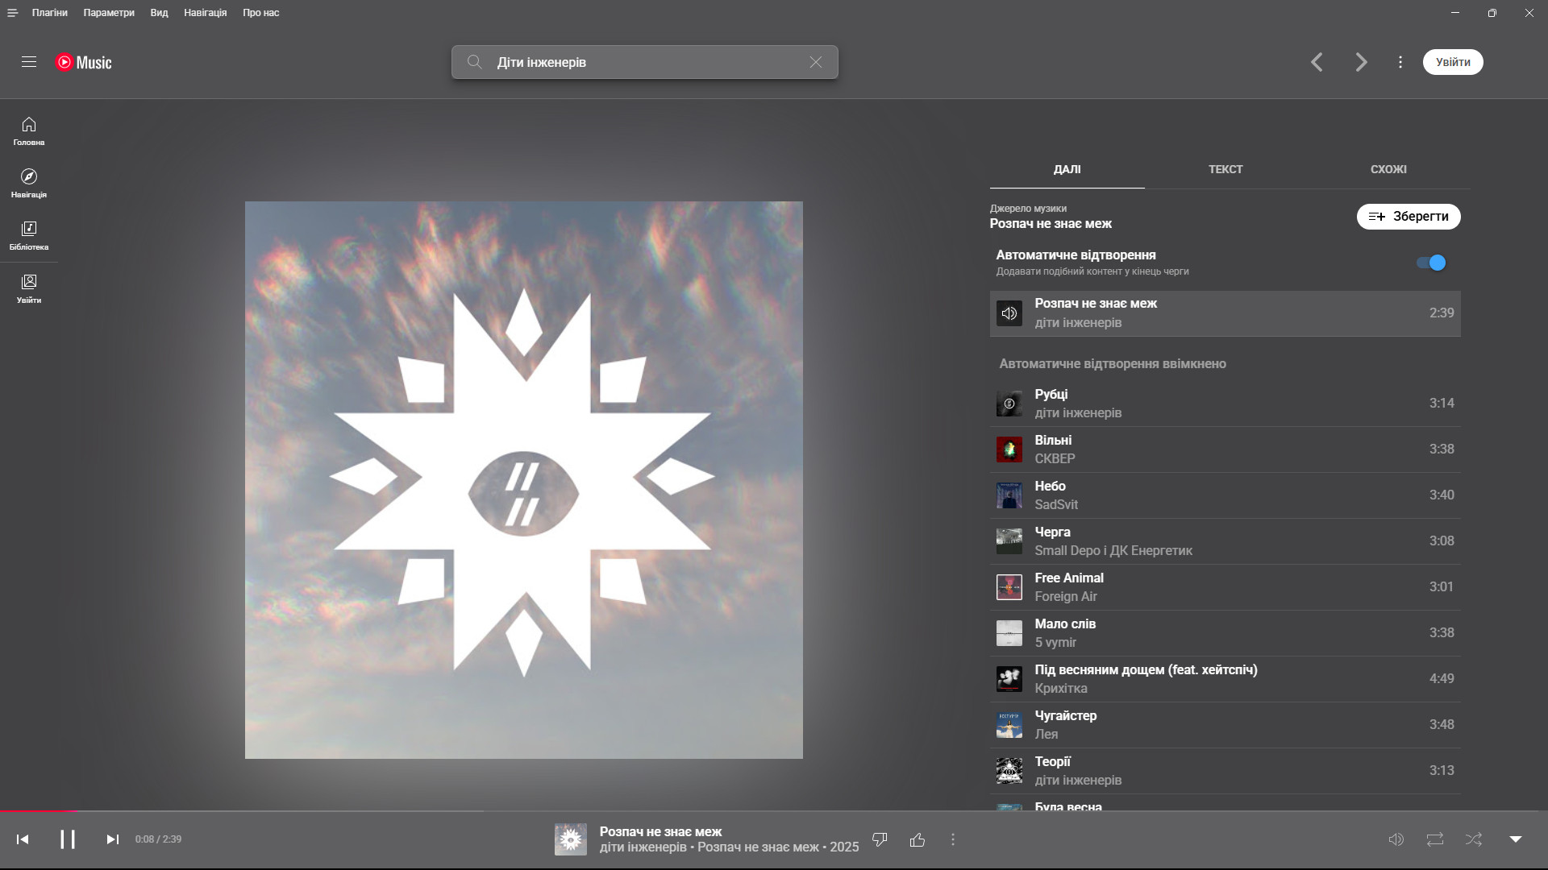
Task: Click the top-right Увійти button
Action: point(1453,62)
